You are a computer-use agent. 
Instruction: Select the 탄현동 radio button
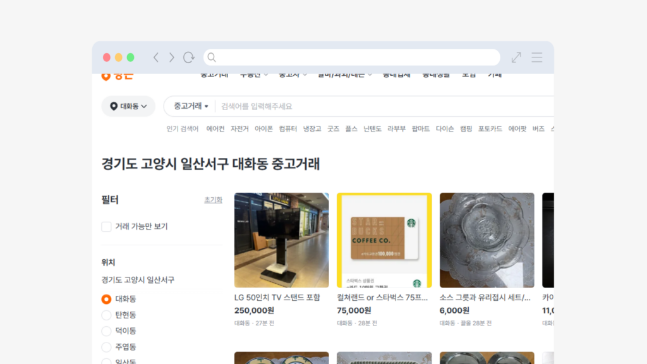coord(106,315)
